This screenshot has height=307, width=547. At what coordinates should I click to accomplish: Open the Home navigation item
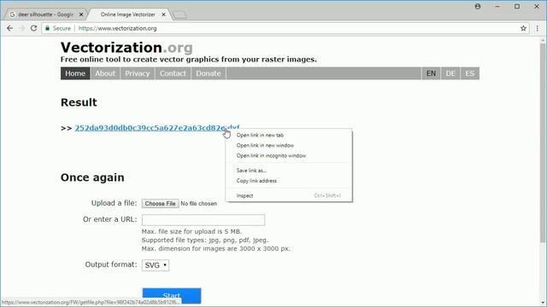[x=75, y=73]
